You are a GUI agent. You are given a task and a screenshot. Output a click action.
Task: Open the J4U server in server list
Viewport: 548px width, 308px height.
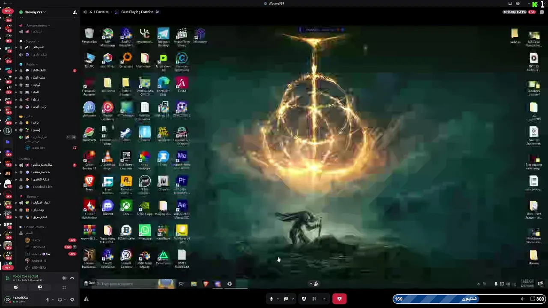pyautogui.click(x=8, y=173)
